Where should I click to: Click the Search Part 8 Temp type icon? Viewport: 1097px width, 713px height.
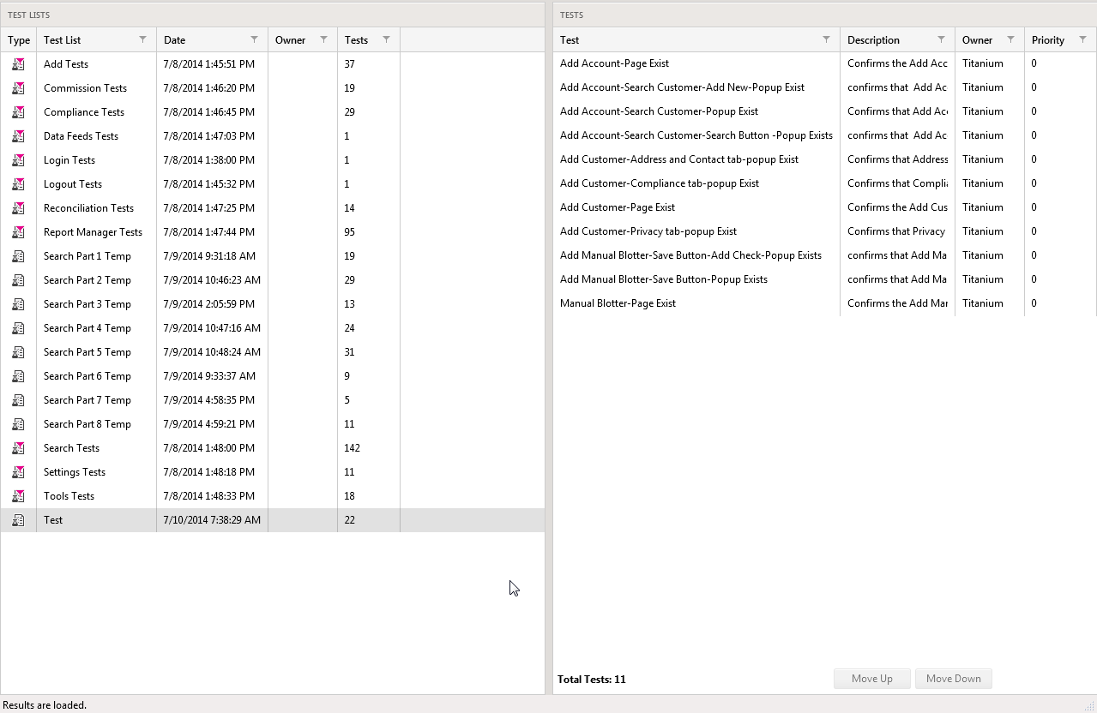click(18, 424)
